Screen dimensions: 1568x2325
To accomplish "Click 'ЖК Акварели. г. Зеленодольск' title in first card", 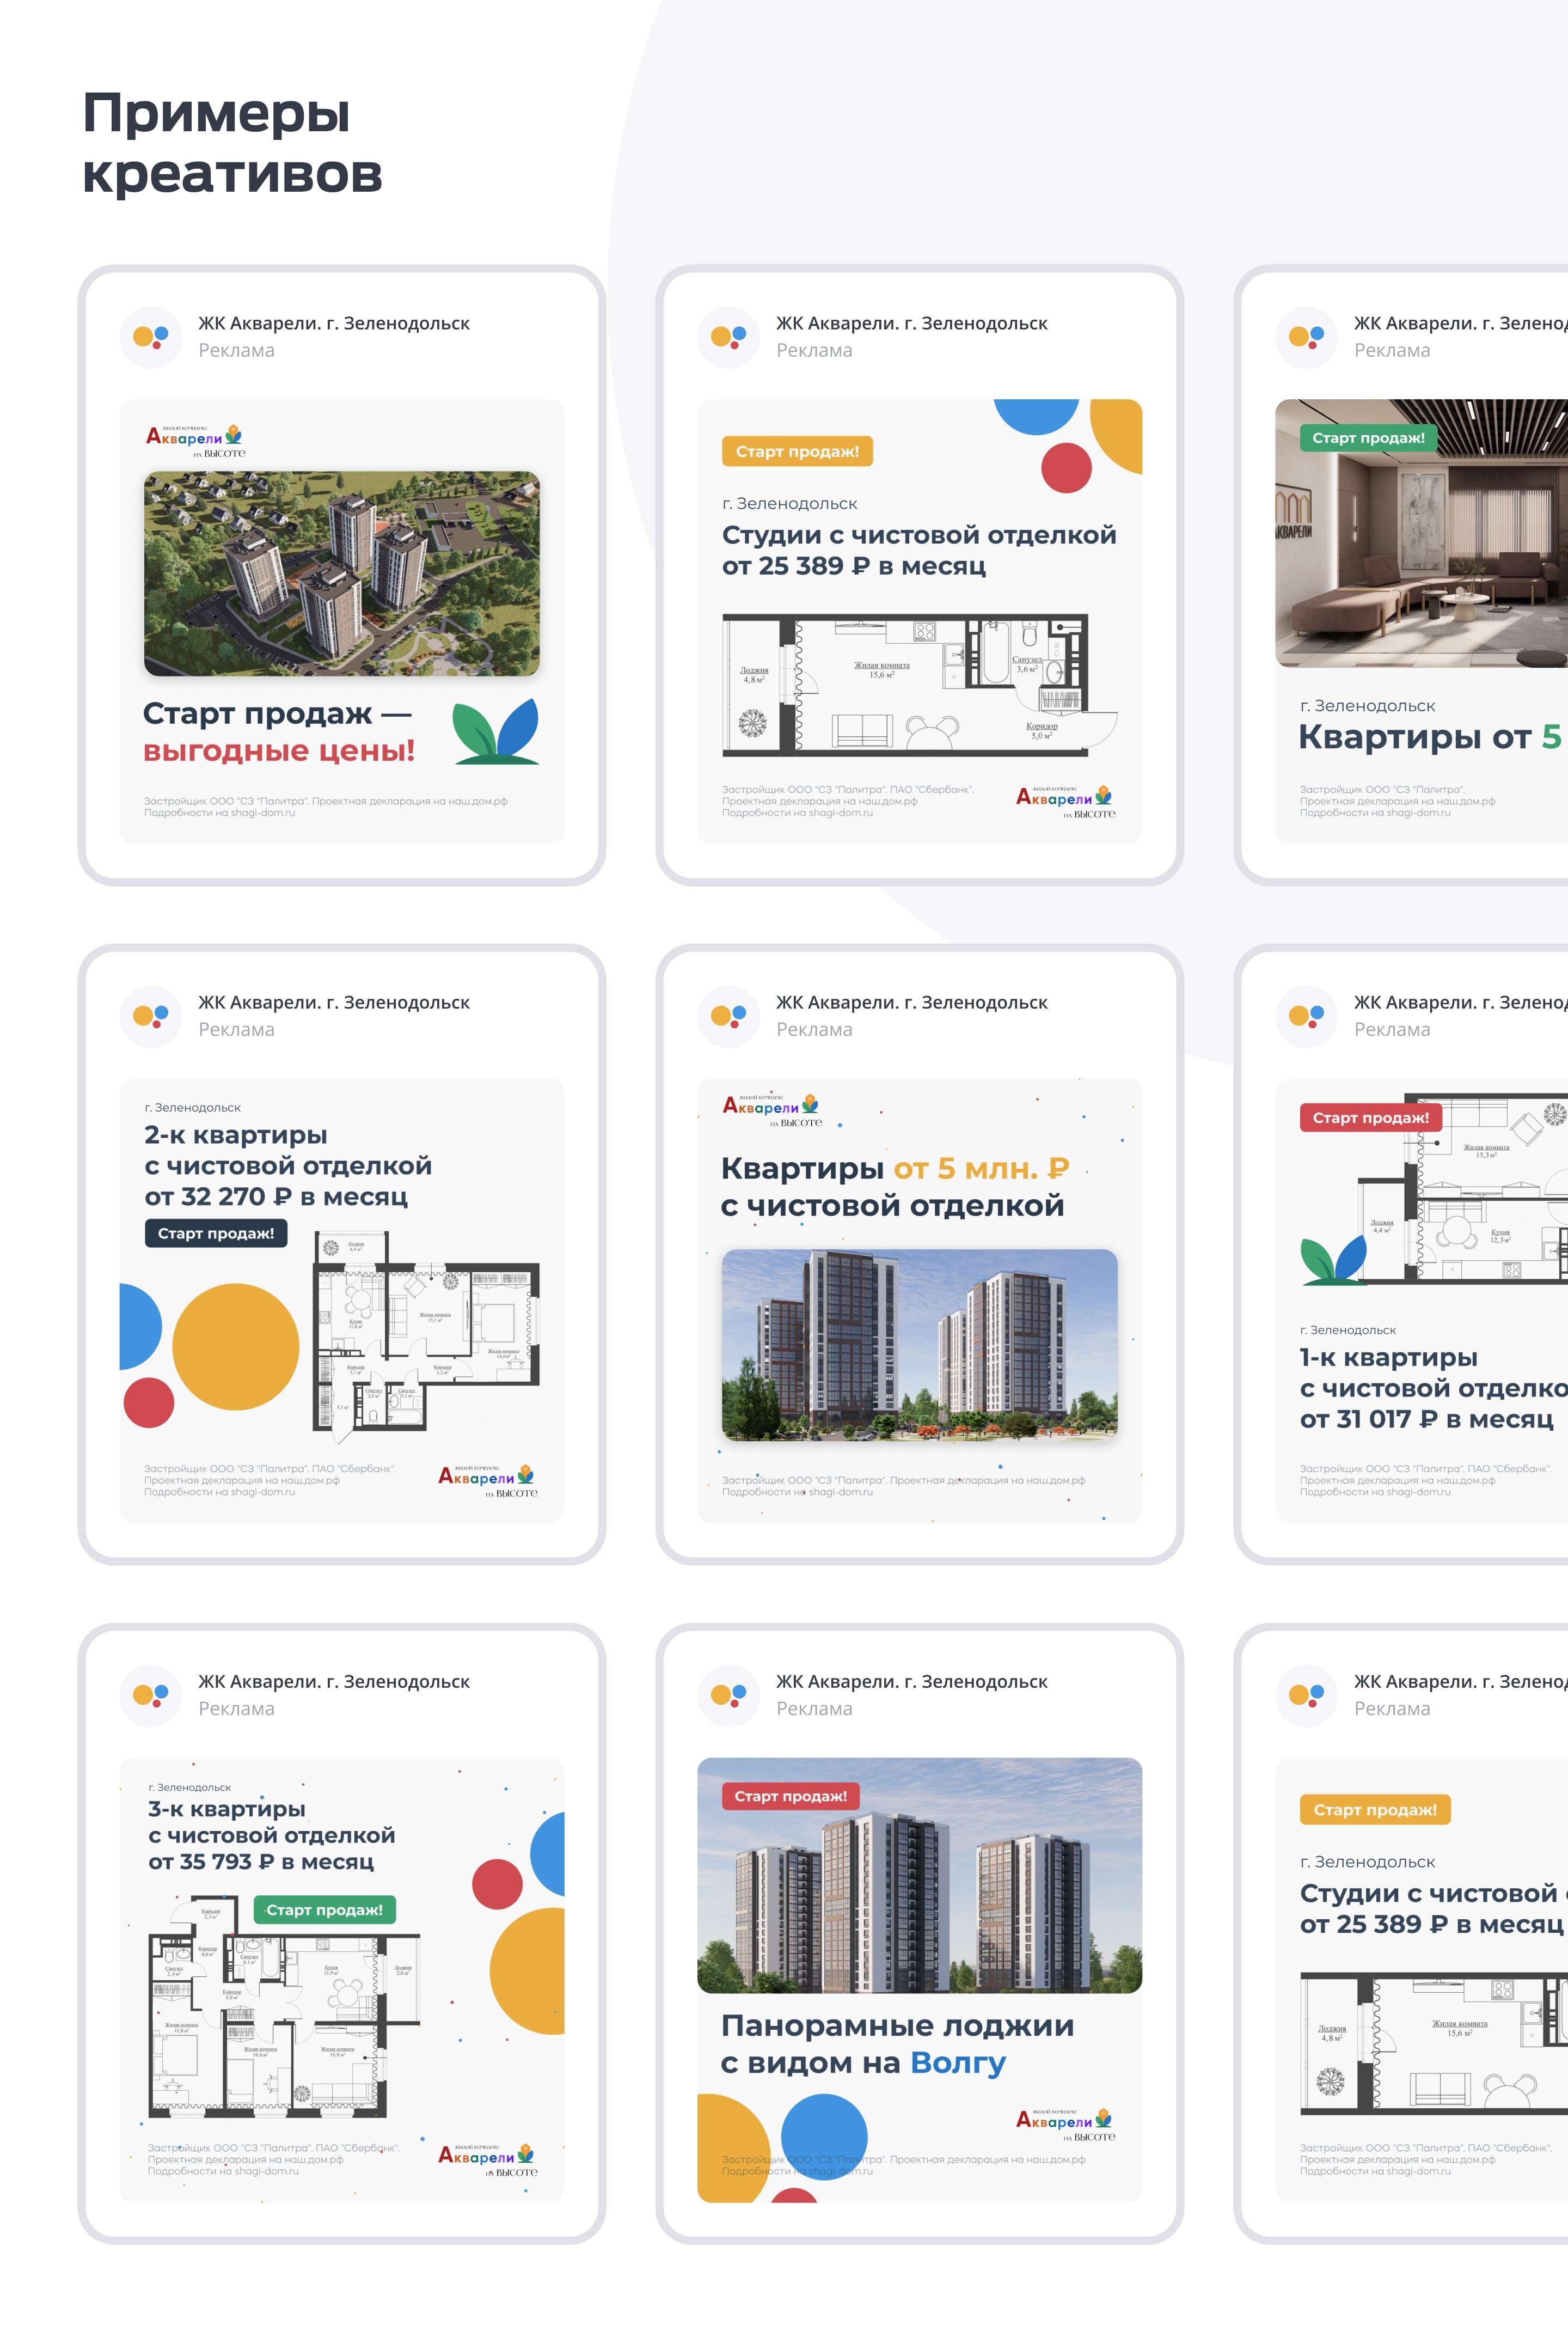I will click(x=333, y=323).
